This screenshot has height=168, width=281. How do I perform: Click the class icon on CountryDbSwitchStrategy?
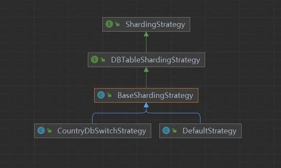(41, 130)
